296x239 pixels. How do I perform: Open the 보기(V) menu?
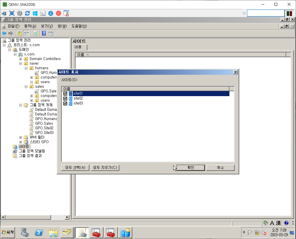pyautogui.click(x=47, y=26)
